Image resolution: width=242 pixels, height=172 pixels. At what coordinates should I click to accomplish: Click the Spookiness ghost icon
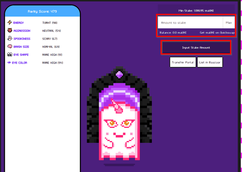coord(10,39)
